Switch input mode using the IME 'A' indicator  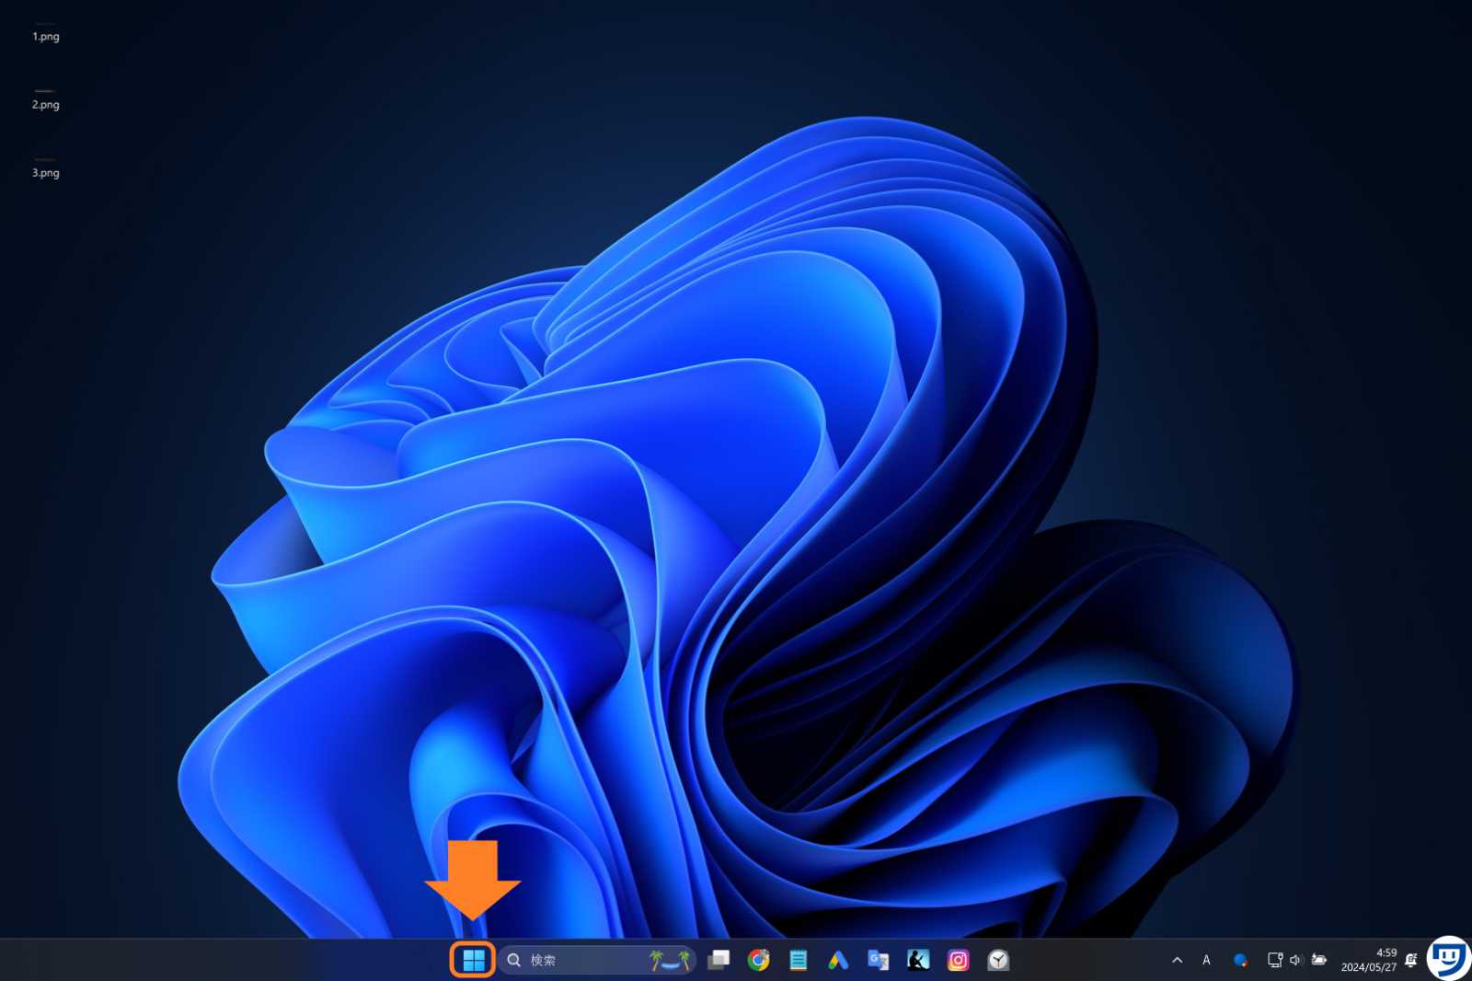1206,960
